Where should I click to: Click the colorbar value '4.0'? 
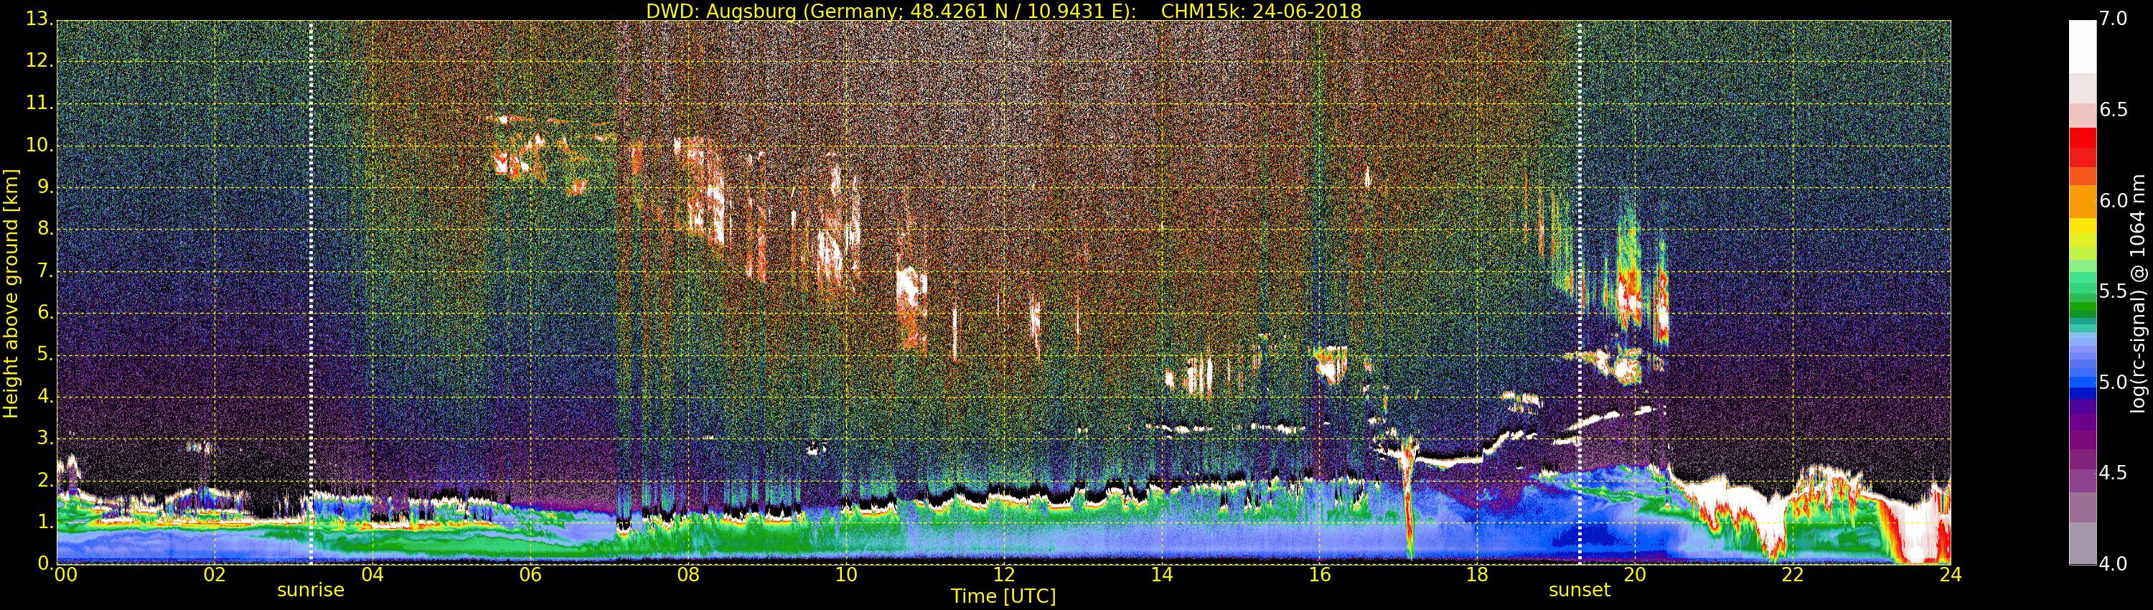coord(2114,563)
